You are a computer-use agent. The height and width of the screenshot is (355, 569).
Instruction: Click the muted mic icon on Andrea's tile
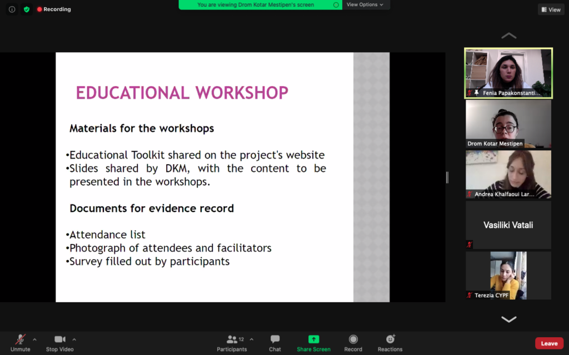pos(470,194)
